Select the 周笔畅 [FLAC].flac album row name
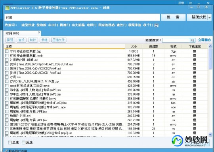The image size is (214, 152). pyautogui.click(x=38, y=103)
